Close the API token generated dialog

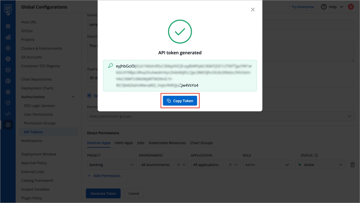[253, 10]
